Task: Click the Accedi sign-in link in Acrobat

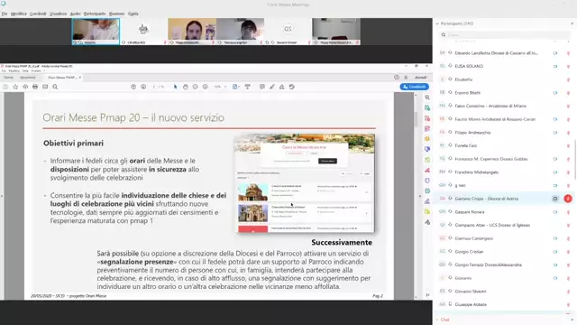Action: (420, 78)
